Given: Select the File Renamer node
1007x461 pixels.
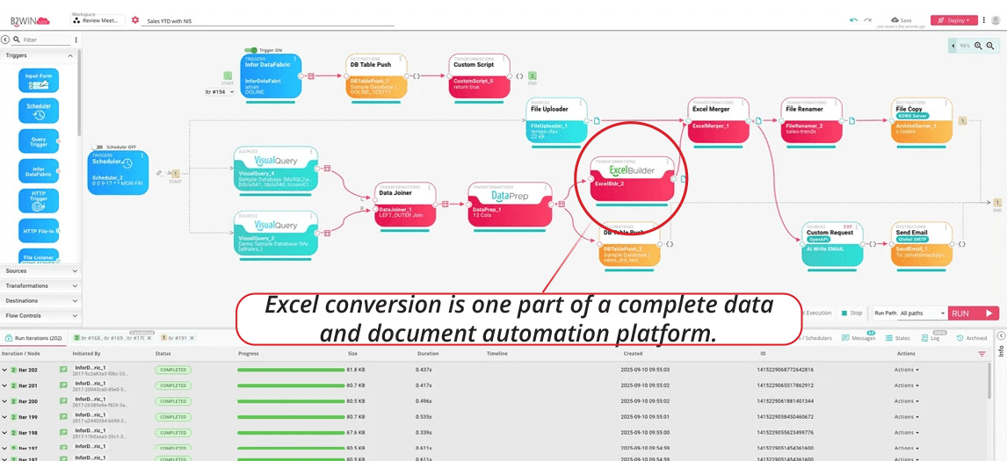Looking at the screenshot, I should 812,120.
